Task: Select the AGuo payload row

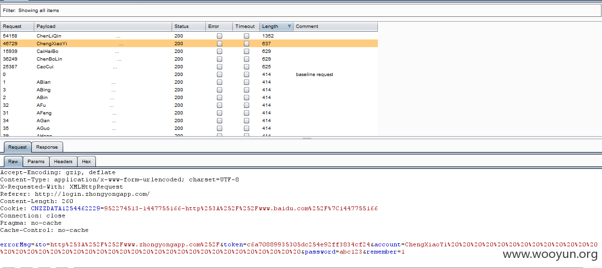Action: pos(189,128)
